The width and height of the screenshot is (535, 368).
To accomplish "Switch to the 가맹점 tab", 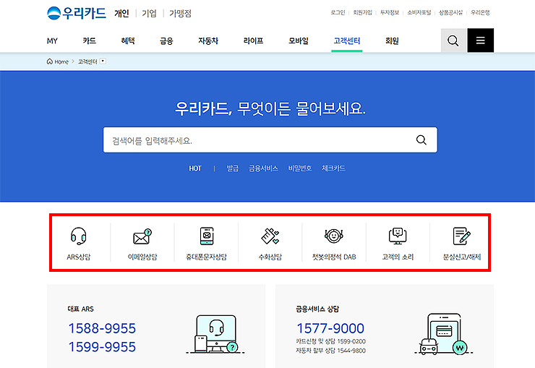I will [181, 14].
